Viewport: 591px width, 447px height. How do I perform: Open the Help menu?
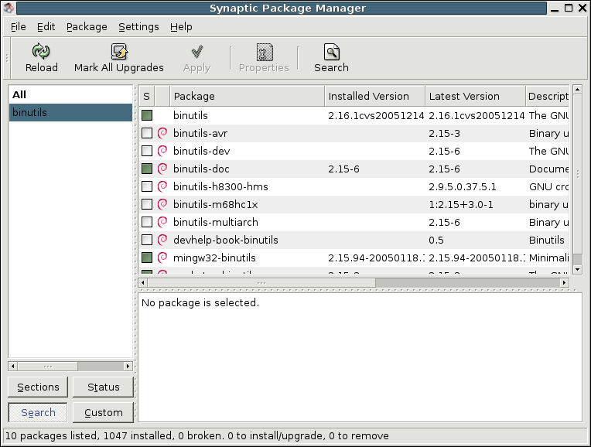181,27
